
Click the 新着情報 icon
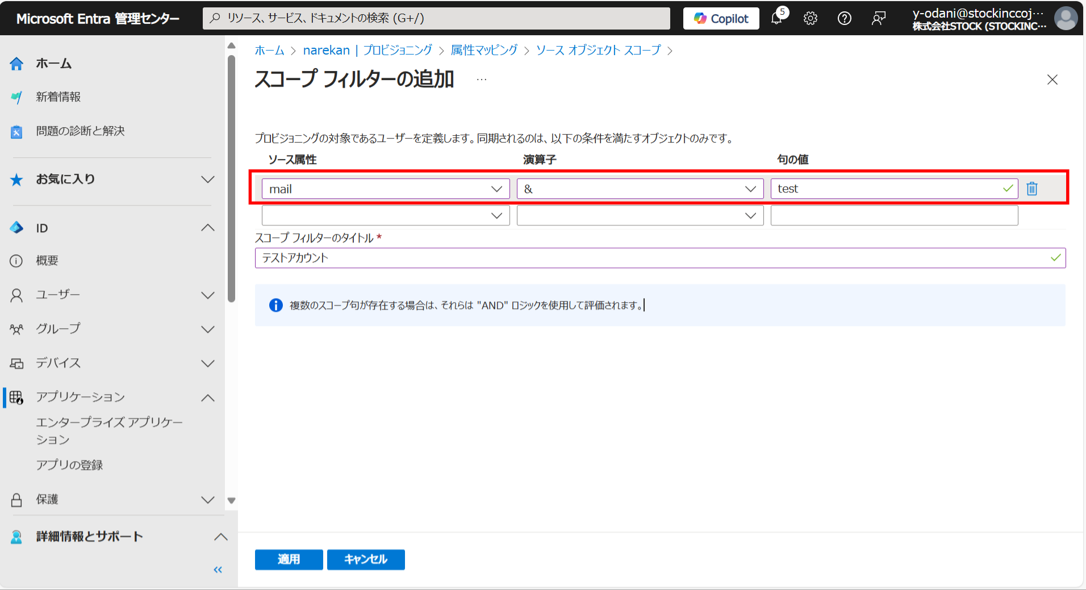point(16,97)
